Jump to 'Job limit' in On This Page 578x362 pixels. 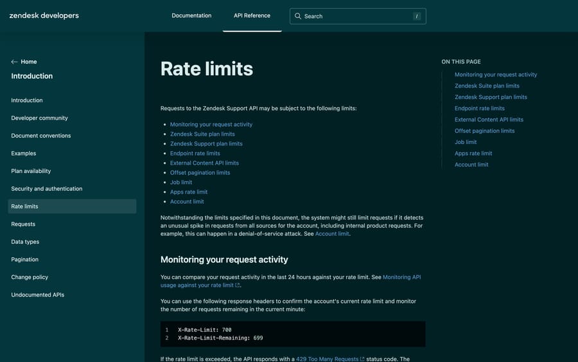[x=466, y=142]
